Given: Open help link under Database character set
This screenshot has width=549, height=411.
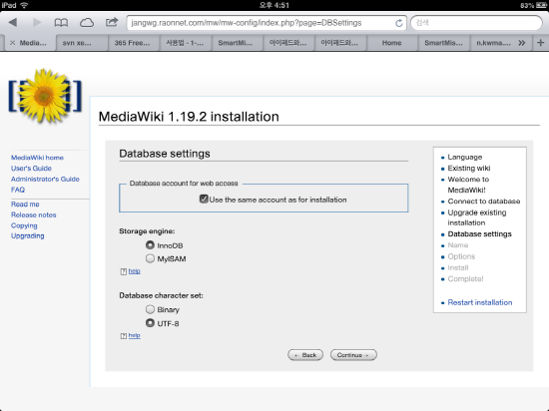Looking at the screenshot, I should click(134, 335).
